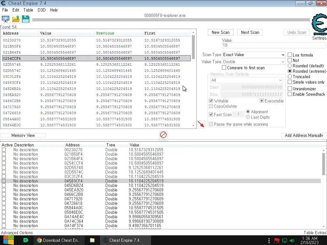Tick Compare to first scan
The width and height of the screenshot is (327, 245).
[x=224, y=68]
